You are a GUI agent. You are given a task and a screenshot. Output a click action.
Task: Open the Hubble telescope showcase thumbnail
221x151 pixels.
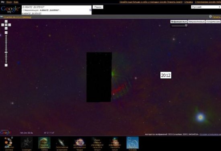pyautogui.click(x=44, y=143)
